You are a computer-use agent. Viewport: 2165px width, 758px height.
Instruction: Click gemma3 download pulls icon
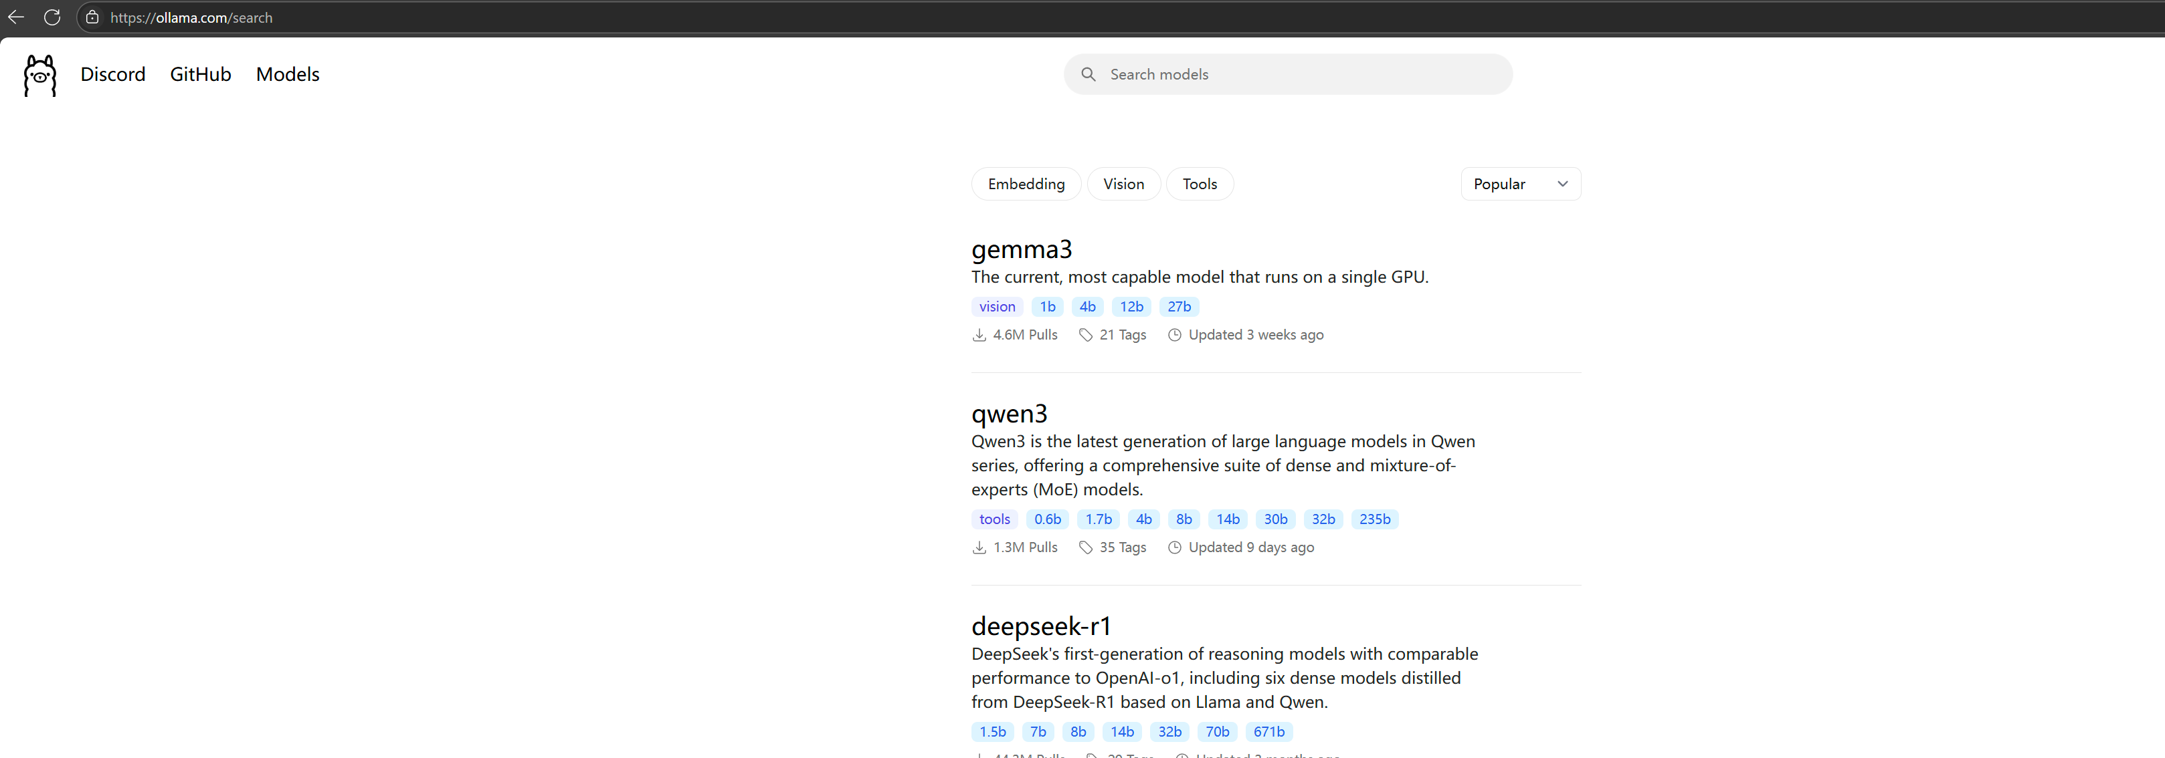point(979,335)
